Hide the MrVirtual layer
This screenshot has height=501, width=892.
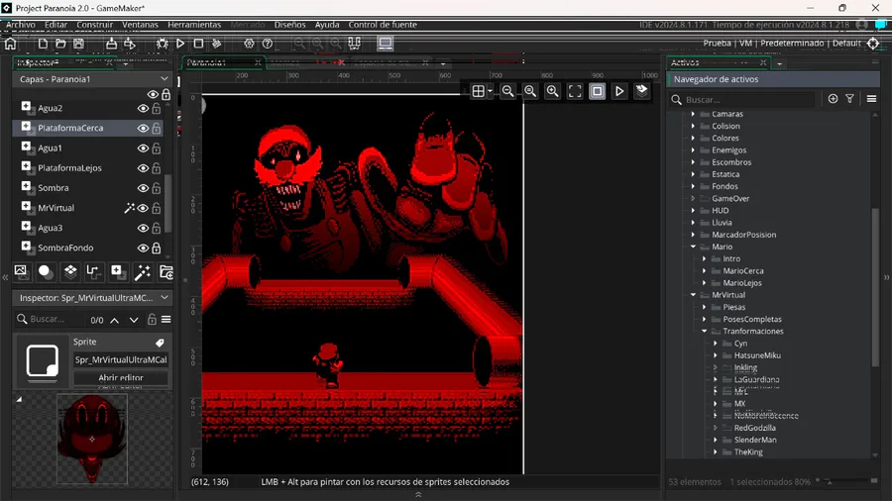point(143,208)
